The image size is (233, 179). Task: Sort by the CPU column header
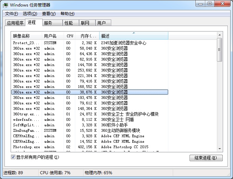coord(69,36)
